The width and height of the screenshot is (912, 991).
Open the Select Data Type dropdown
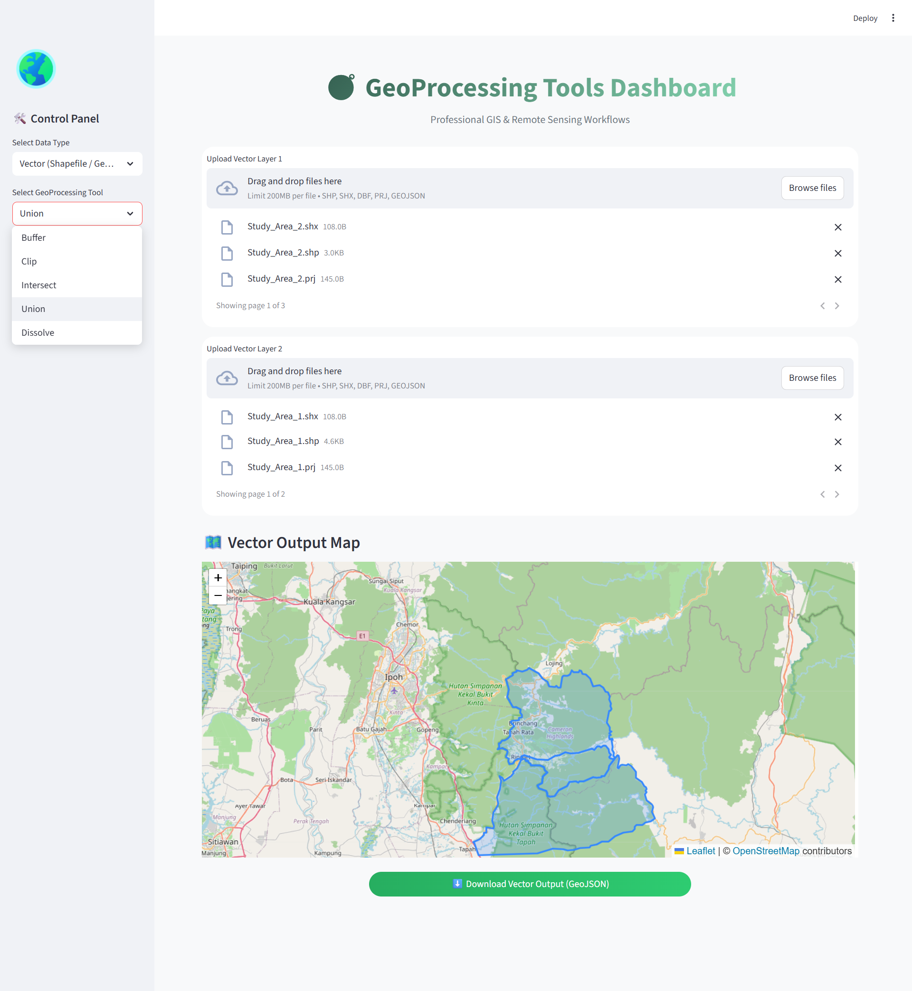click(x=77, y=164)
